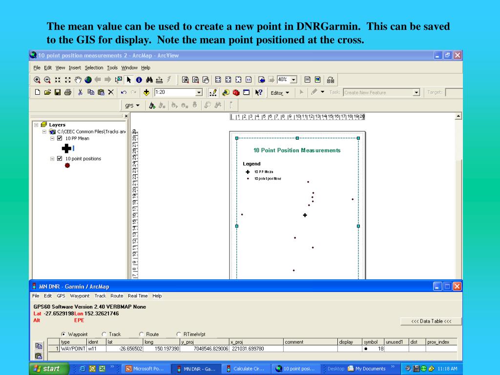
Task: Click the Fixed Zoom Out icon
Action: [67, 80]
